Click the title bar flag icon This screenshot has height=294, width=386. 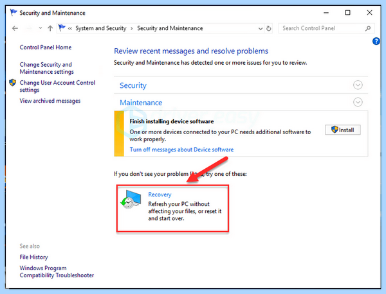[14, 12]
